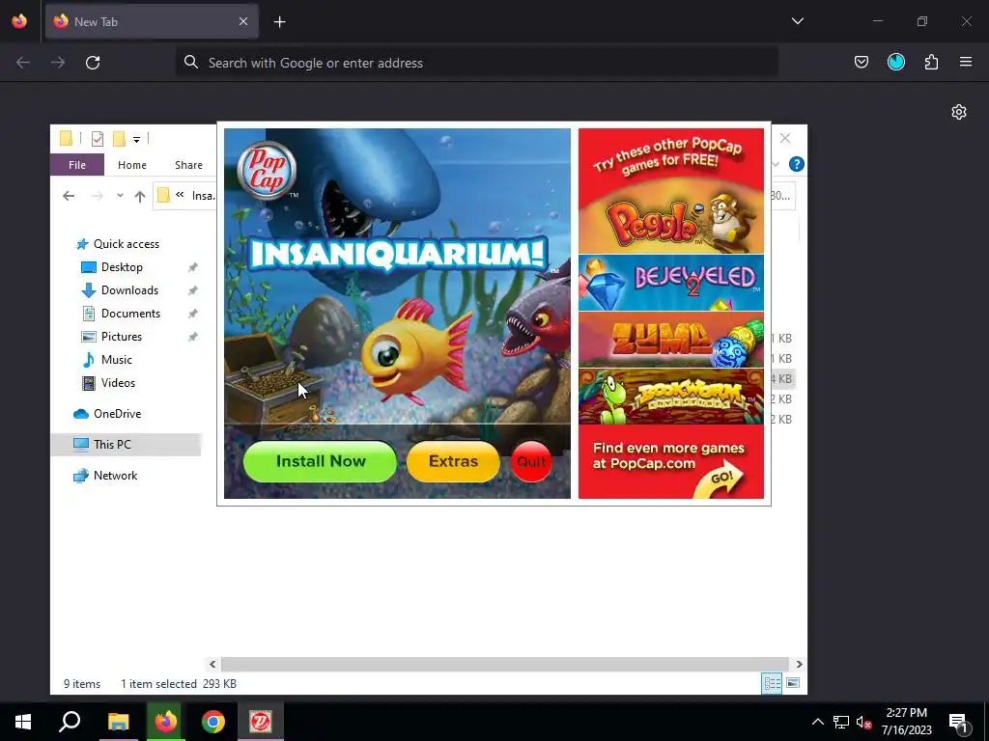Reload the page in Firefox
Image resolution: width=989 pixels, height=741 pixels.
[x=93, y=63]
